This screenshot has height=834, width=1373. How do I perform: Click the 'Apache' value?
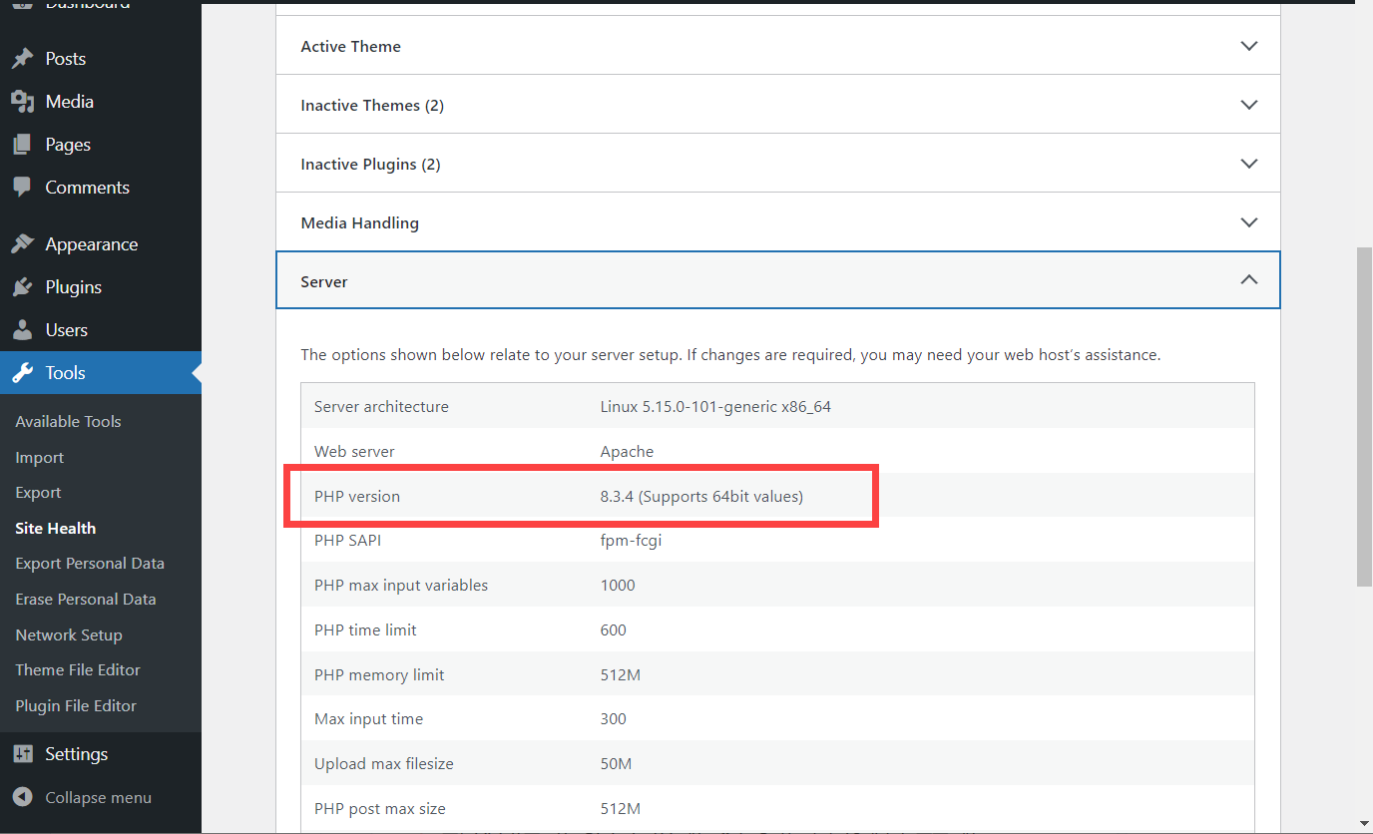(627, 452)
